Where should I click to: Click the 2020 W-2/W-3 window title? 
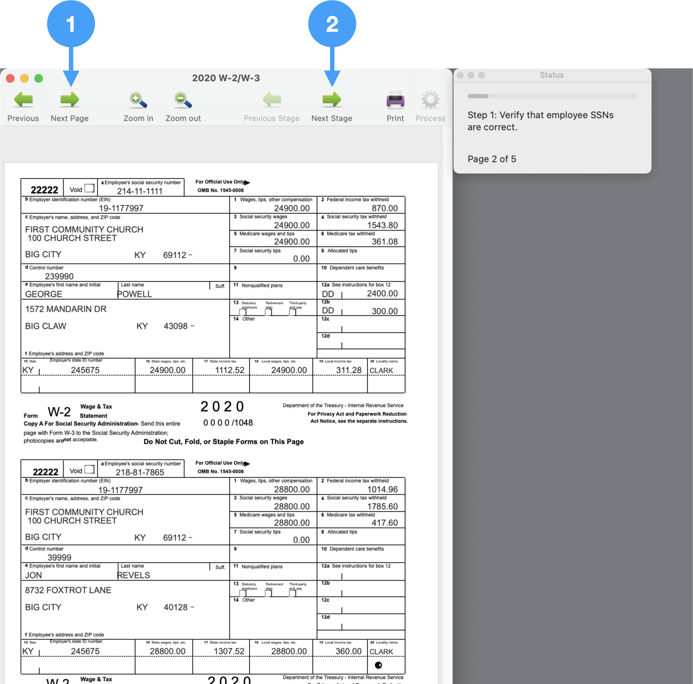[x=226, y=78]
